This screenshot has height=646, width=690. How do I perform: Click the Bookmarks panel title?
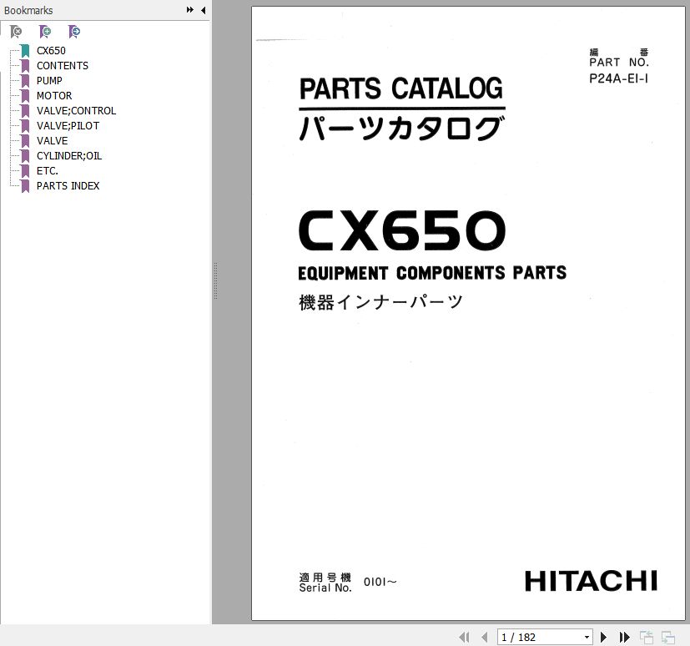coord(28,10)
